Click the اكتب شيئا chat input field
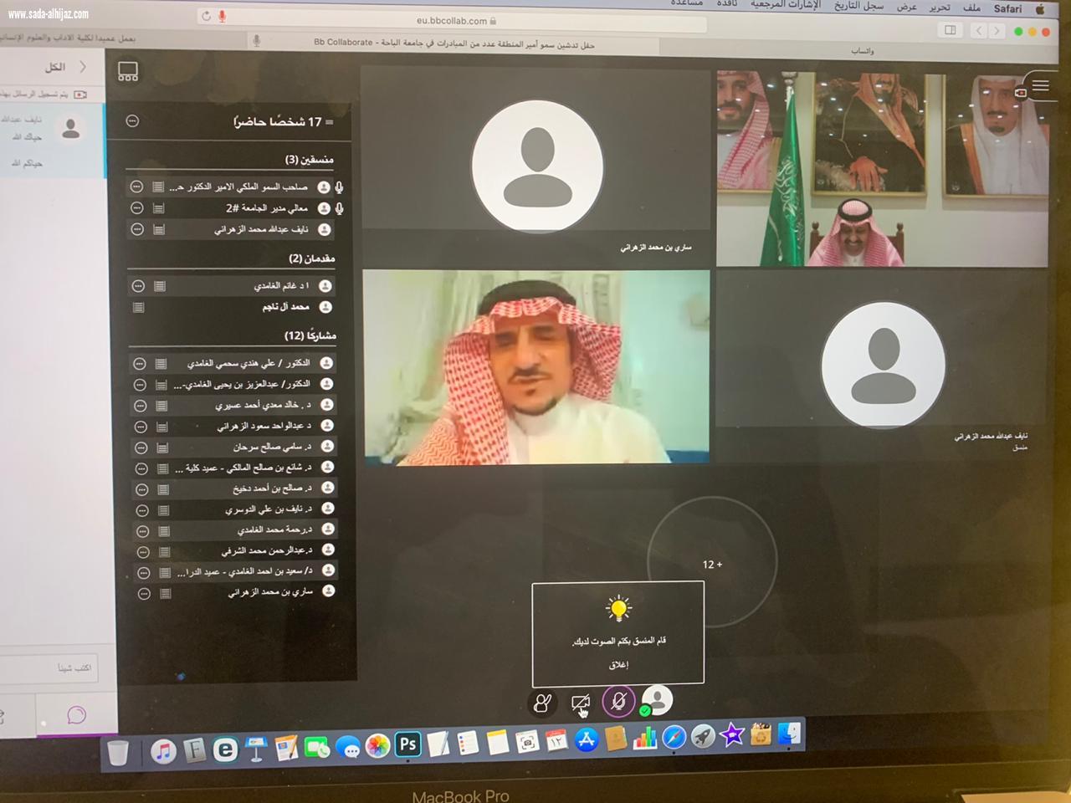Screen dimensions: 1071x803 [x=50, y=667]
